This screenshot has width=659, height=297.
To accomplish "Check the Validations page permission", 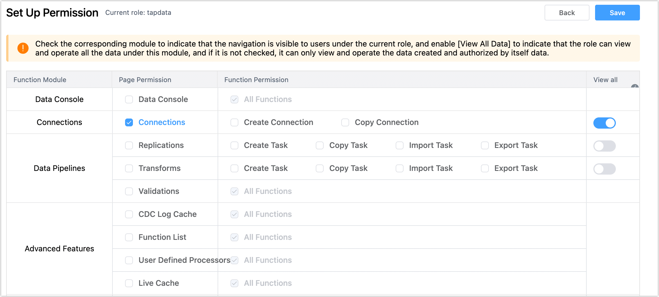I will point(129,191).
